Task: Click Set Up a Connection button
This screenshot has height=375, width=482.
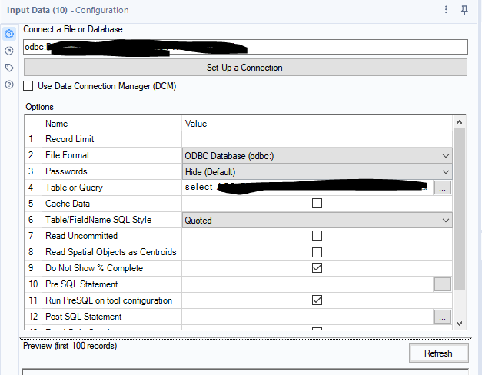Action: (244, 68)
